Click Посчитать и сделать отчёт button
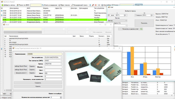This screenshot has height=99, width=175. 130,29
